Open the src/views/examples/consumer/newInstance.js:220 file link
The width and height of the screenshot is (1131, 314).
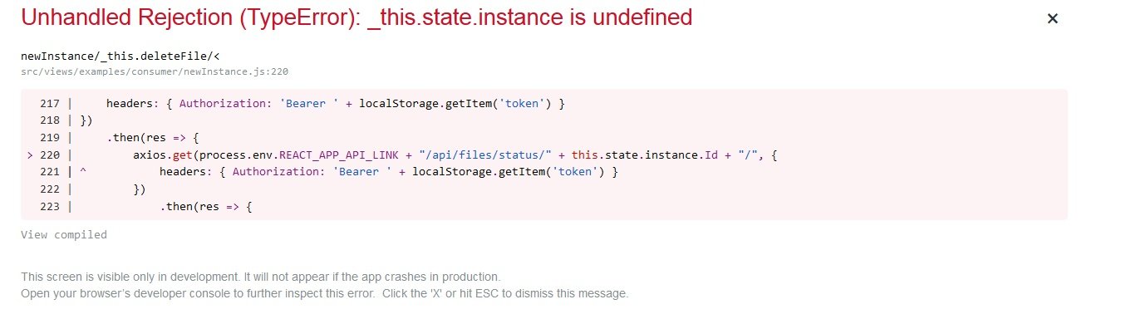pos(155,71)
